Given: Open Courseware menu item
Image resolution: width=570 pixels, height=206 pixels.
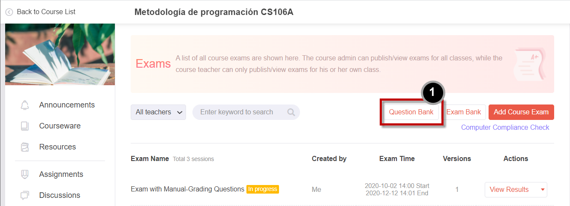Looking at the screenshot, I should [60, 126].
